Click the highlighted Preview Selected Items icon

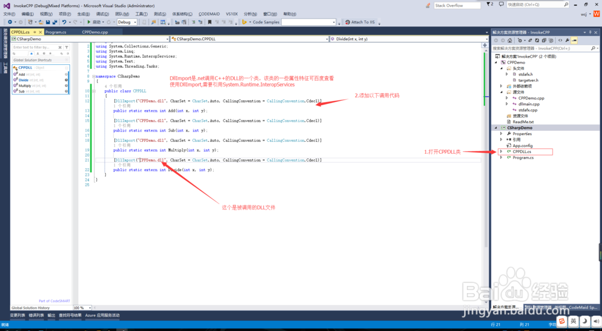point(574,40)
